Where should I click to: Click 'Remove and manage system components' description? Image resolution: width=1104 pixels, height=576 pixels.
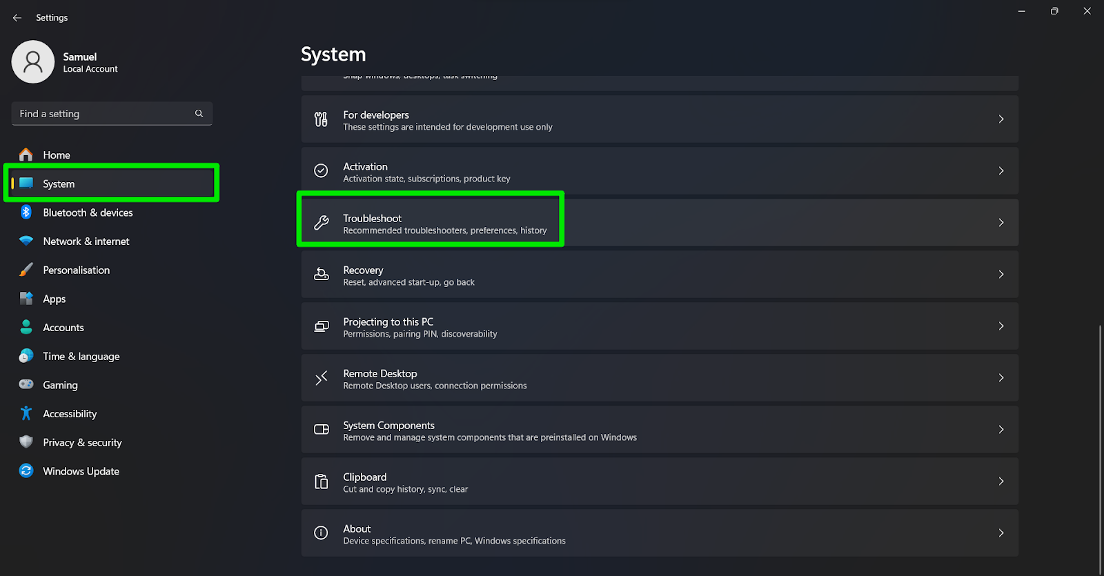(x=490, y=437)
